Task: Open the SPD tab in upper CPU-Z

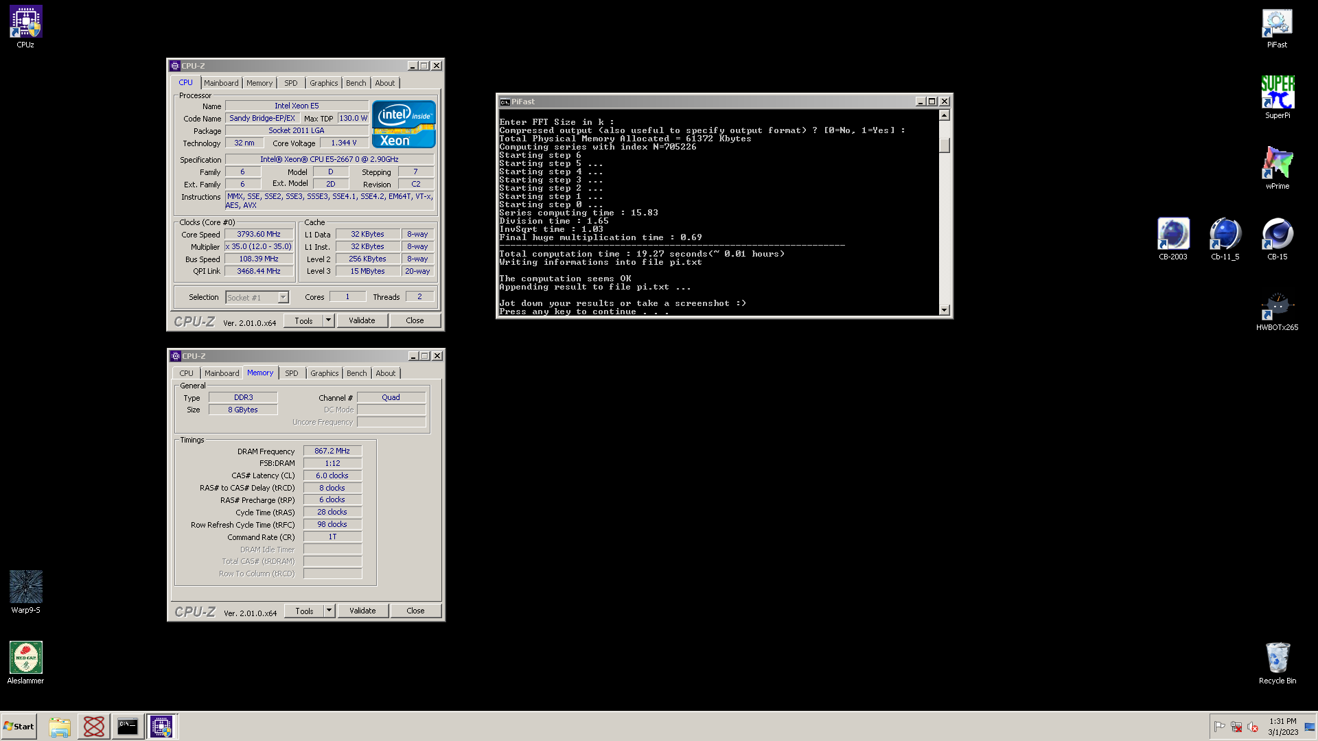Action: pos(291,83)
